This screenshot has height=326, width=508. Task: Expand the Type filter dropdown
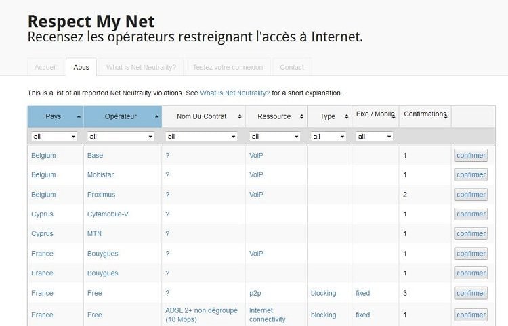(x=328, y=137)
